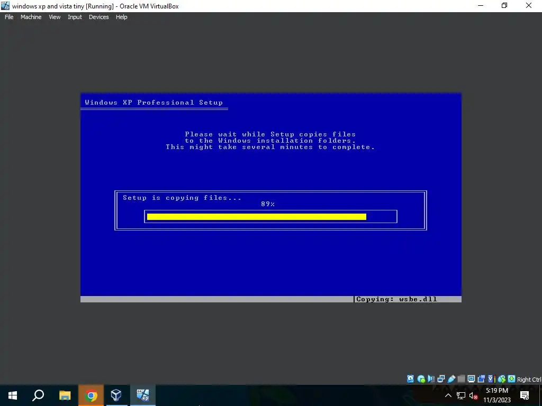Click the recording indicator icon
Screen dimensions: 542x406
point(481,379)
